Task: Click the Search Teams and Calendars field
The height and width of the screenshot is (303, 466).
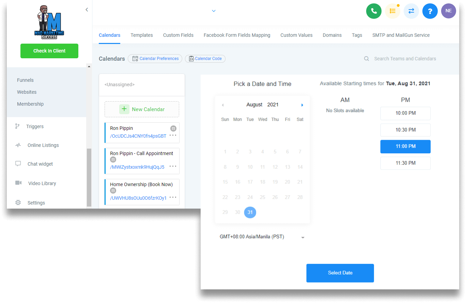Action: click(x=405, y=59)
